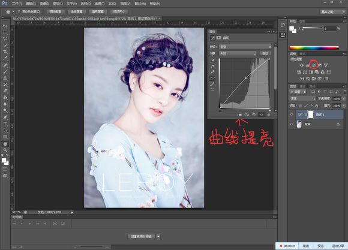
Task: Select the Hand tool in the toolbox
Action: [5, 144]
